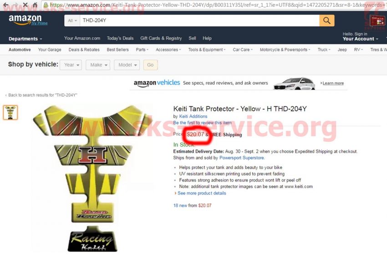Click the padlock icon in address bar
Screen dimensions: 387x257
pos(46,5)
